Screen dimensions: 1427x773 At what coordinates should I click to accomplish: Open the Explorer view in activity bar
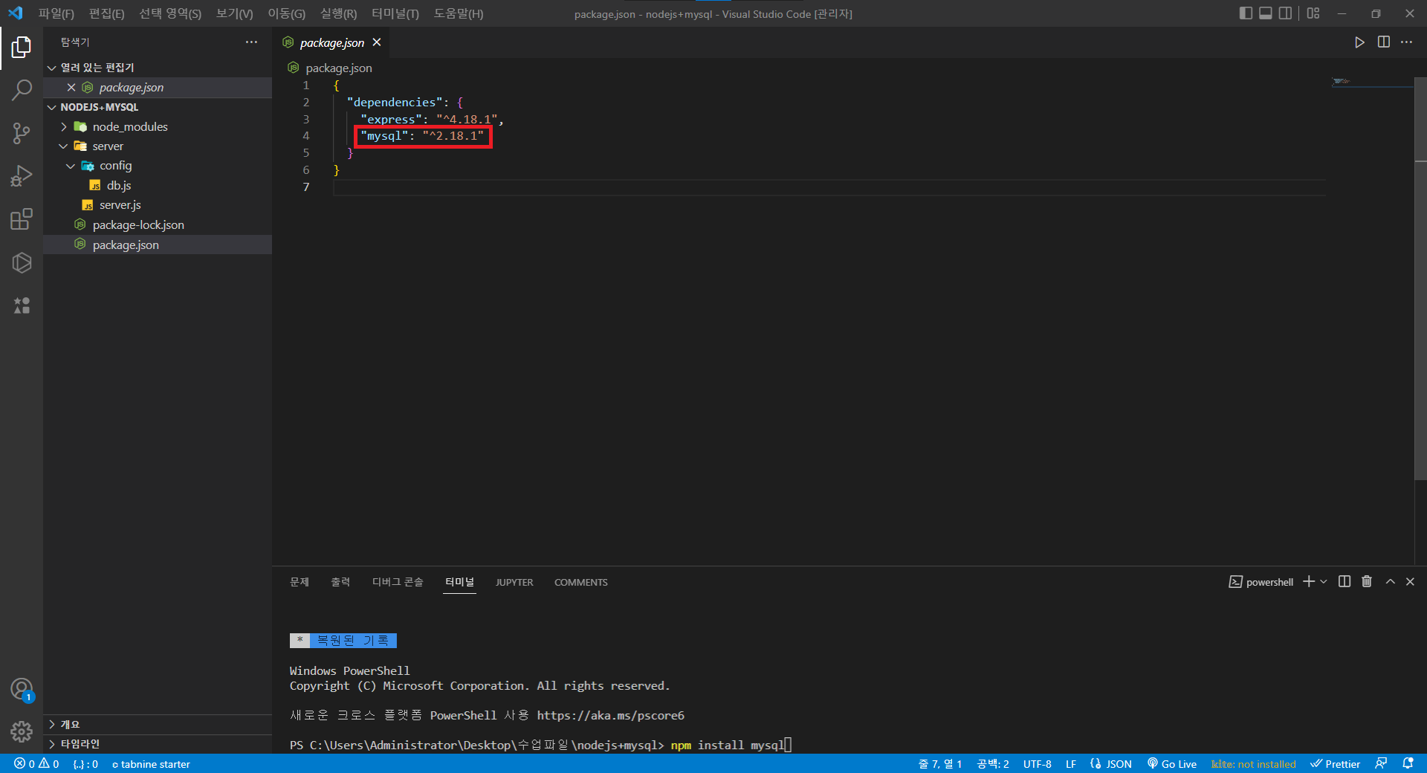pos(22,48)
